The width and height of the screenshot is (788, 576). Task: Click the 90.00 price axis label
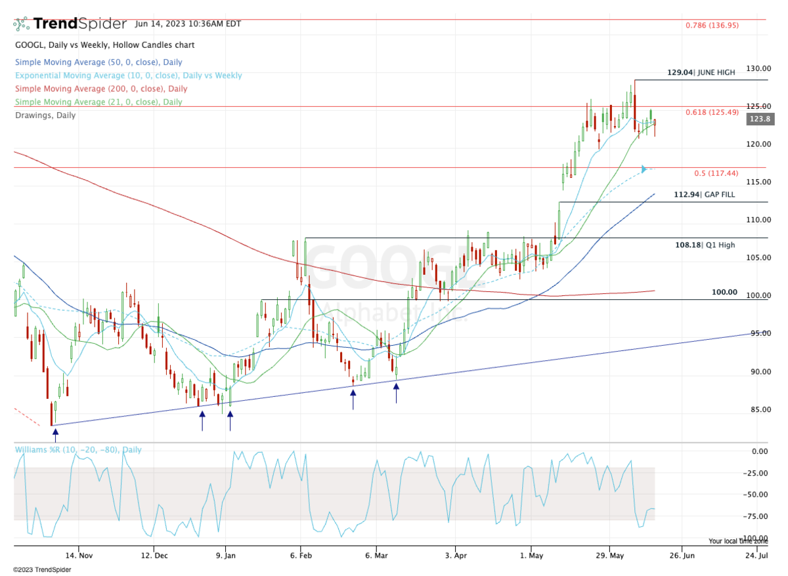point(760,371)
